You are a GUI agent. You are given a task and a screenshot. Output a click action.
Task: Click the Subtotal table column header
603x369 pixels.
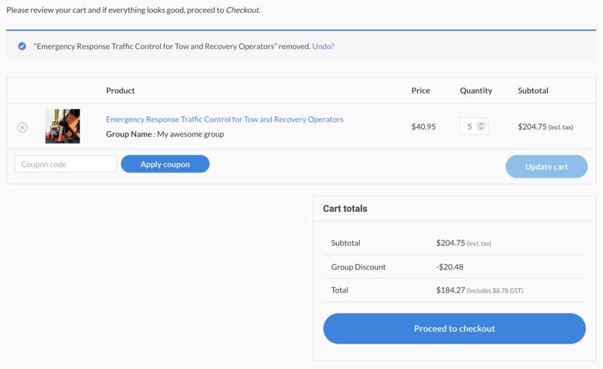533,91
